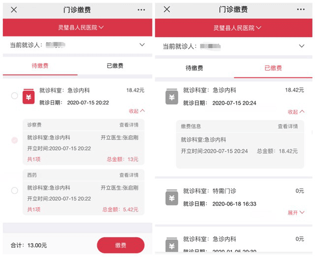
Task: Close the left 门诊缴费 page with X
Action: [x=14, y=10]
